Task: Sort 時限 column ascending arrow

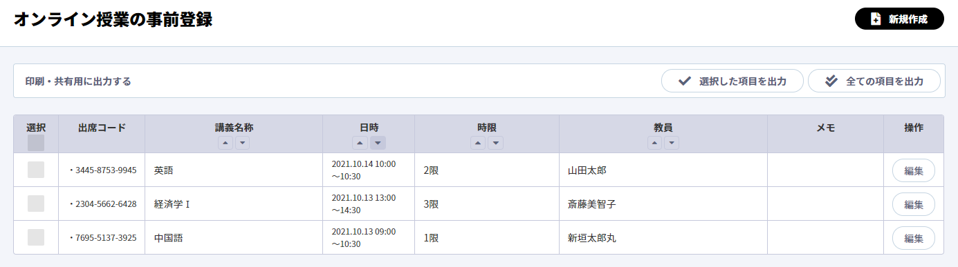Action: [478, 143]
